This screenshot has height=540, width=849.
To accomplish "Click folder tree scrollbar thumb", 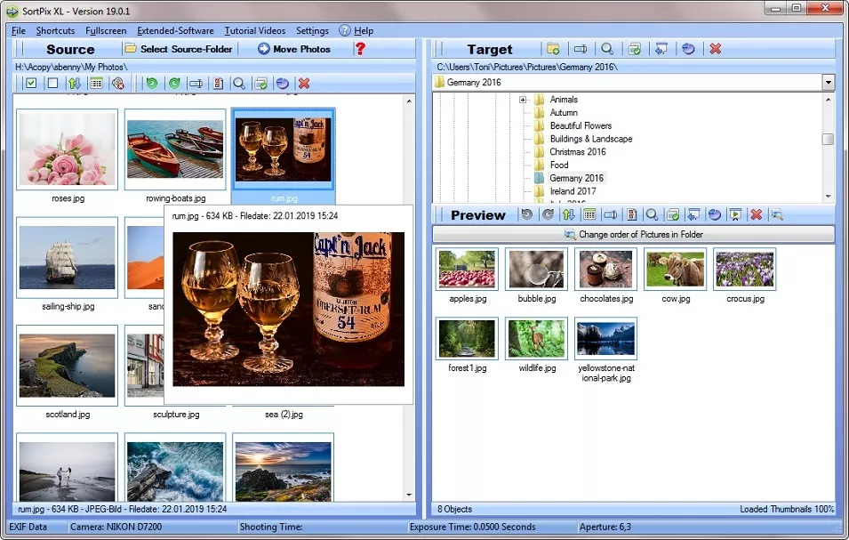I will pos(828,139).
